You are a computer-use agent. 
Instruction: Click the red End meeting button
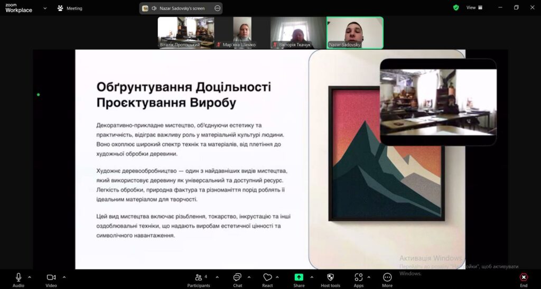(x=524, y=278)
